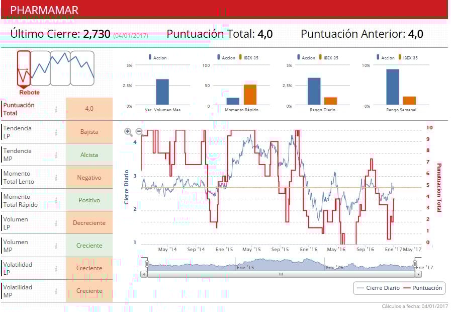Screen dimensions: 451x312
Task: Click the navigator scrollbar left arrow
Action: (x=144, y=274)
